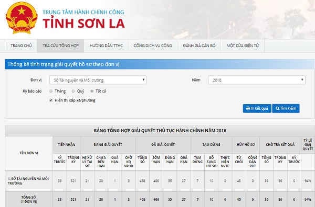Image resolution: width=315 pixels, height=207 pixels.
Task: Click 406 in the TỔNG SỐ row
Action: pyautogui.click(x=156, y=199)
